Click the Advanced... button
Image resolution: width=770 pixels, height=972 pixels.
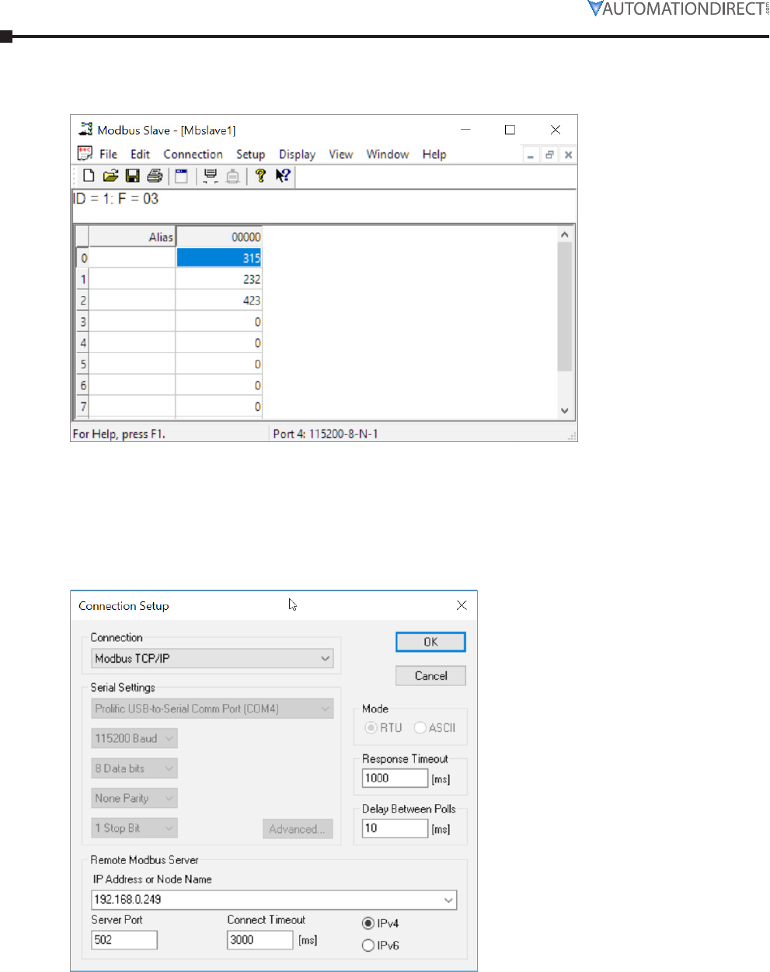pos(298,829)
